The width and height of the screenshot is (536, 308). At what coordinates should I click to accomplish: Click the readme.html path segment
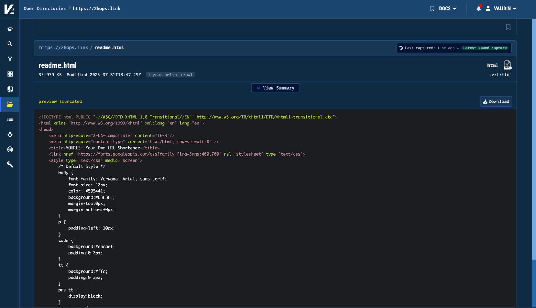tap(109, 47)
